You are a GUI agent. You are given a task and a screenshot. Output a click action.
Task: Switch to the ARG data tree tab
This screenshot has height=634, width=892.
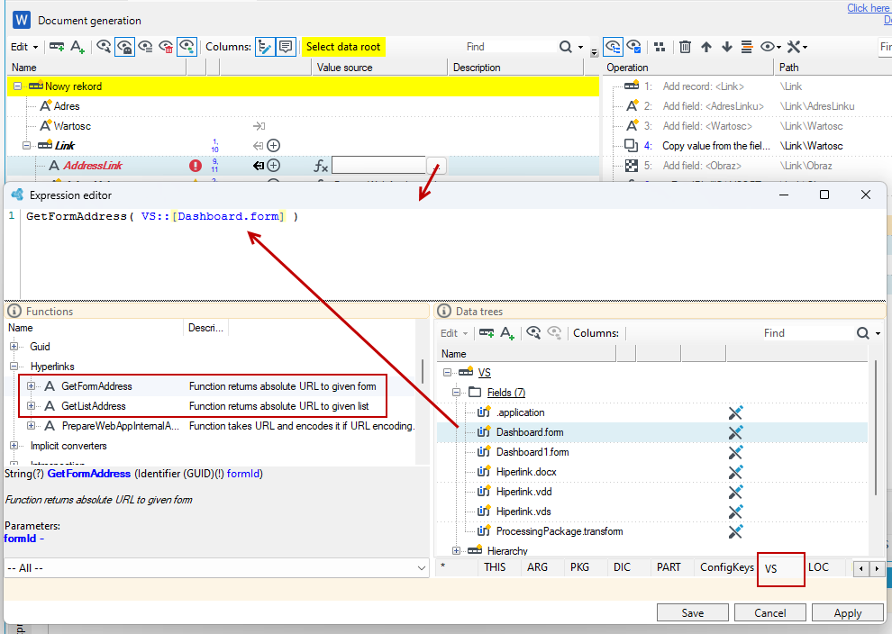(x=537, y=567)
